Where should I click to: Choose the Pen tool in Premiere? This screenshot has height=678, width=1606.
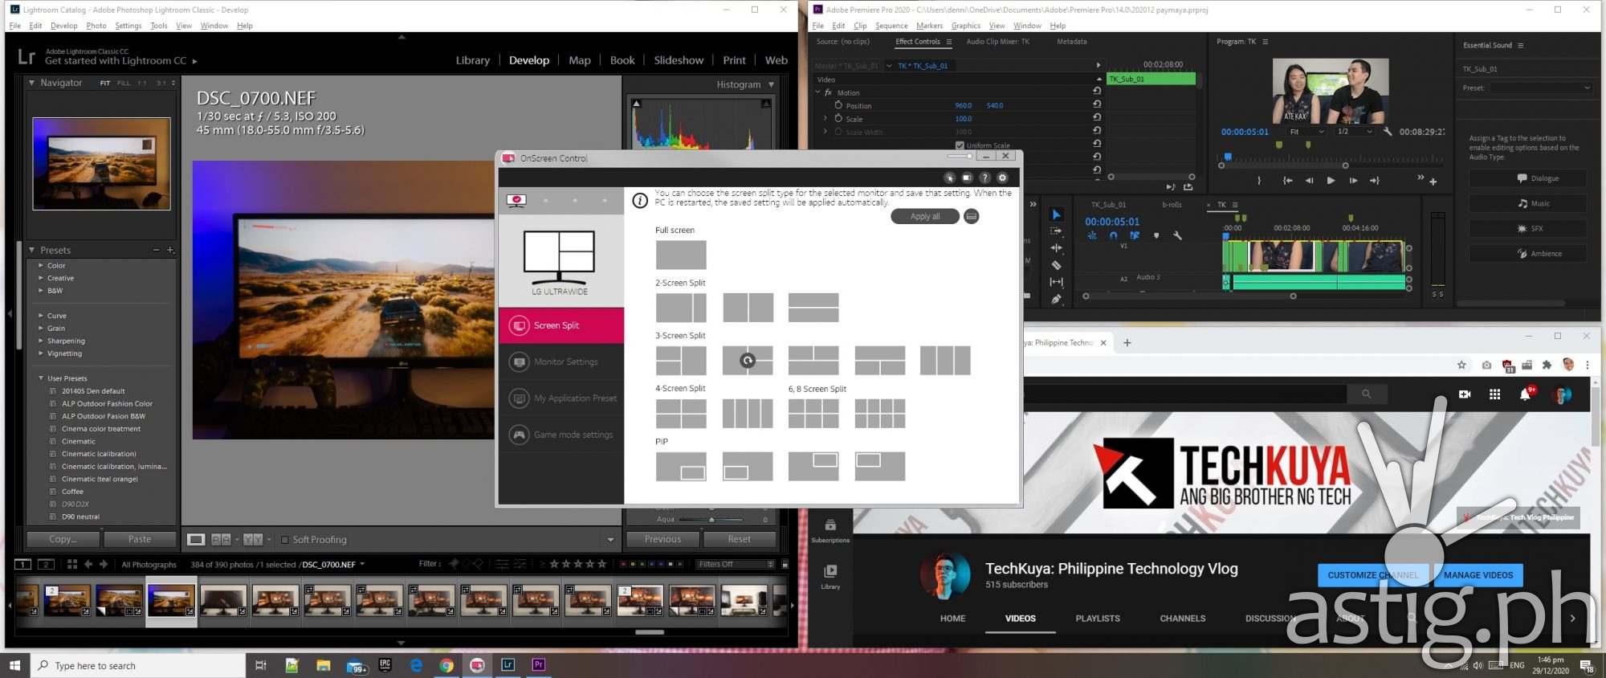pos(1056,299)
